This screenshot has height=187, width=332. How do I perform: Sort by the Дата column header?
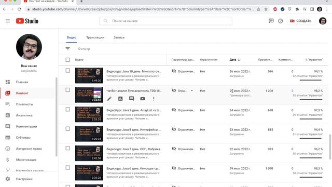click(x=235, y=60)
